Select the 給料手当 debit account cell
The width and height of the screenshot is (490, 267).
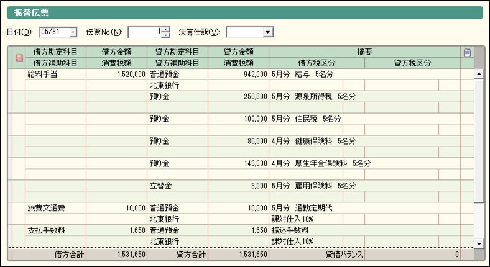[55, 74]
